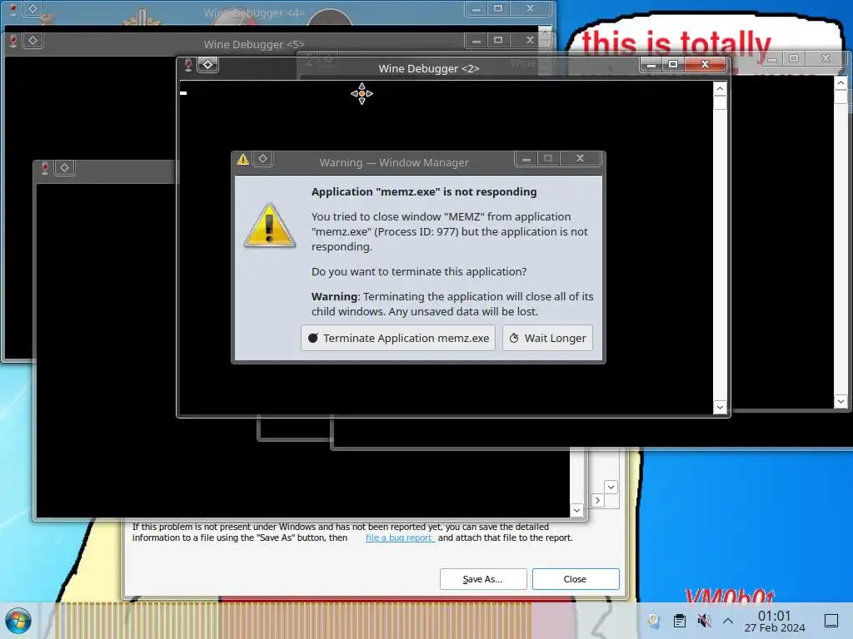Toggle the diamond pin button of Wine Debugger <4>
The width and height of the screenshot is (853, 639).
(33, 8)
